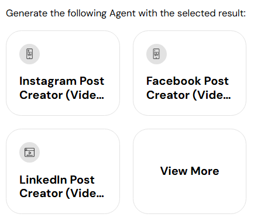The height and width of the screenshot is (224, 254).
Task: Click the gray circle behind Facebook icon
Action: pyautogui.click(x=156, y=54)
